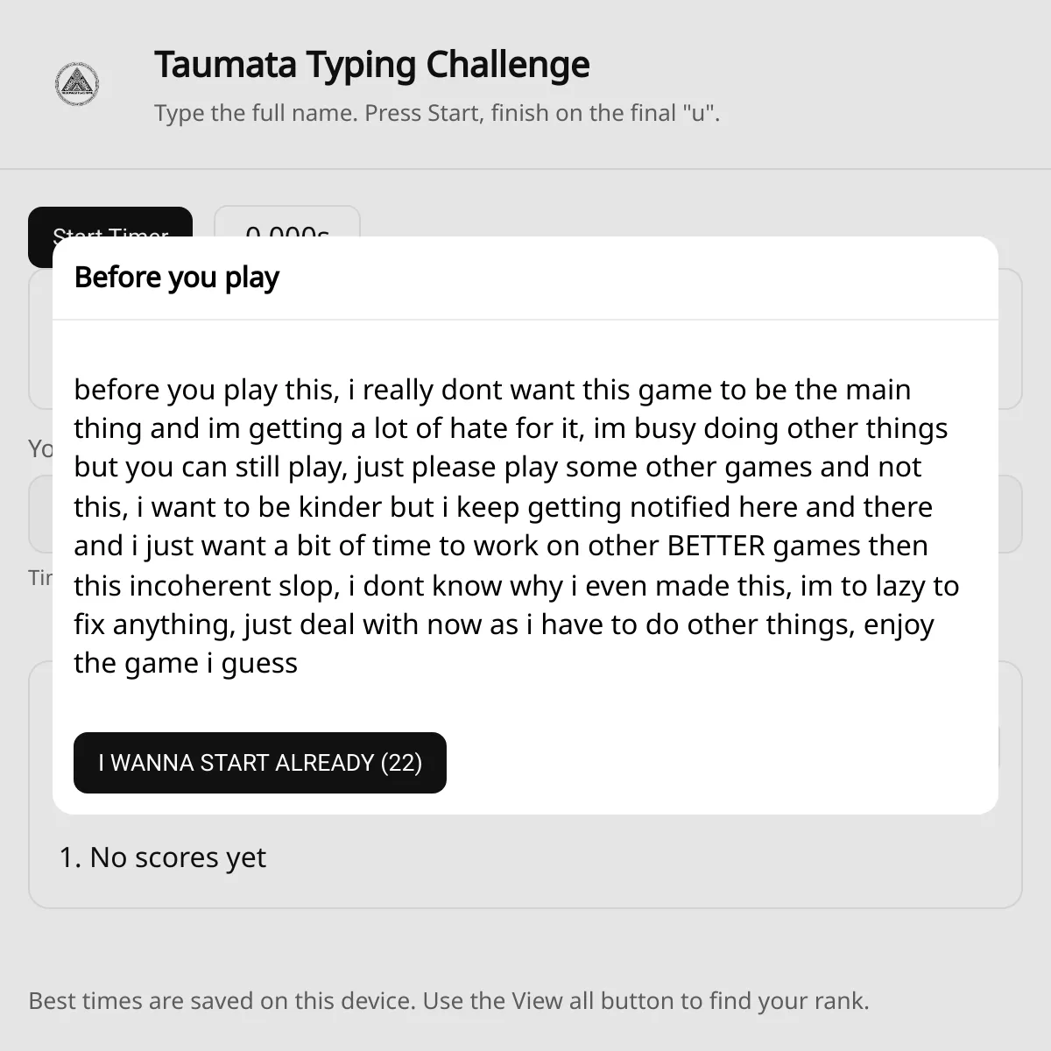This screenshot has width=1051, height=1051.
Task: Click the "enjoy the game i guess" closing line
Action: click(x=186, y=663)
